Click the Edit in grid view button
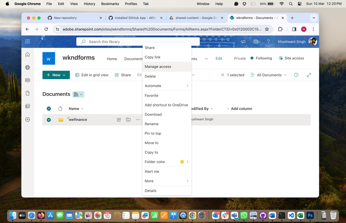 click(92, 75)
